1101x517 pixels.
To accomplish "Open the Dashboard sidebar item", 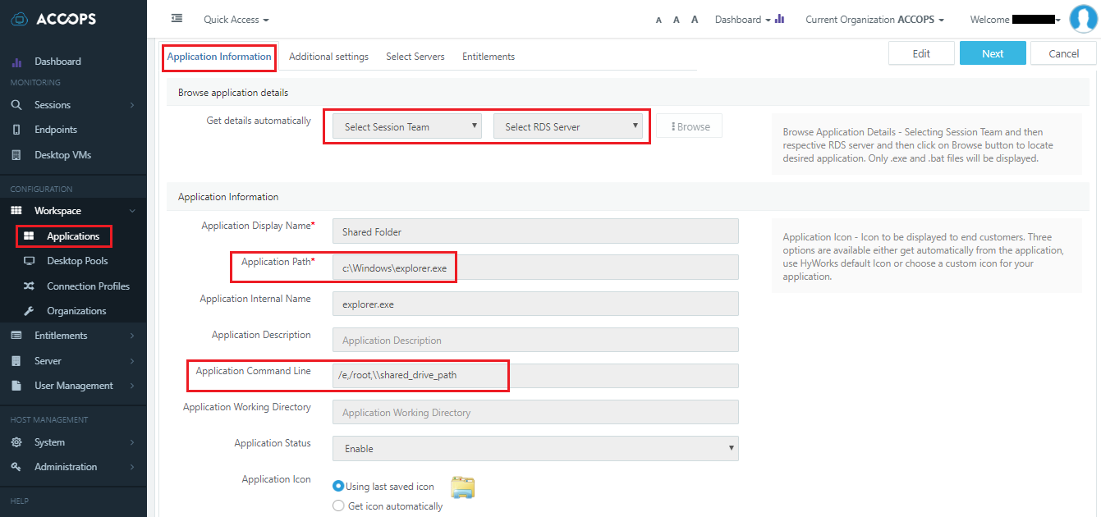I will point(57,62).
